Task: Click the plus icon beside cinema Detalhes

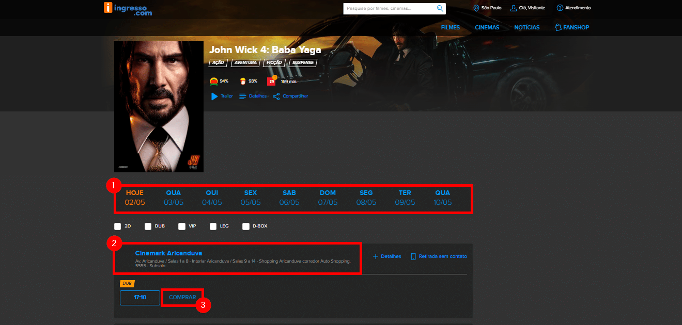Action: pyautogui.click(x=376, y=256)
